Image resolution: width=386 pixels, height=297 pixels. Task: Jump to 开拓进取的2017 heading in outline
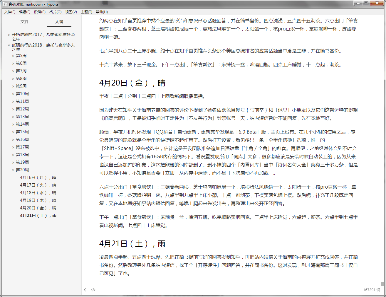point(43,37)
